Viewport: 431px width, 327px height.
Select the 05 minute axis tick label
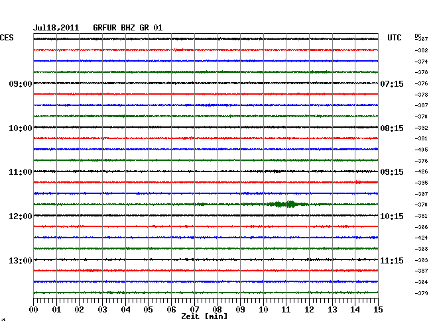tap(148, 310)
